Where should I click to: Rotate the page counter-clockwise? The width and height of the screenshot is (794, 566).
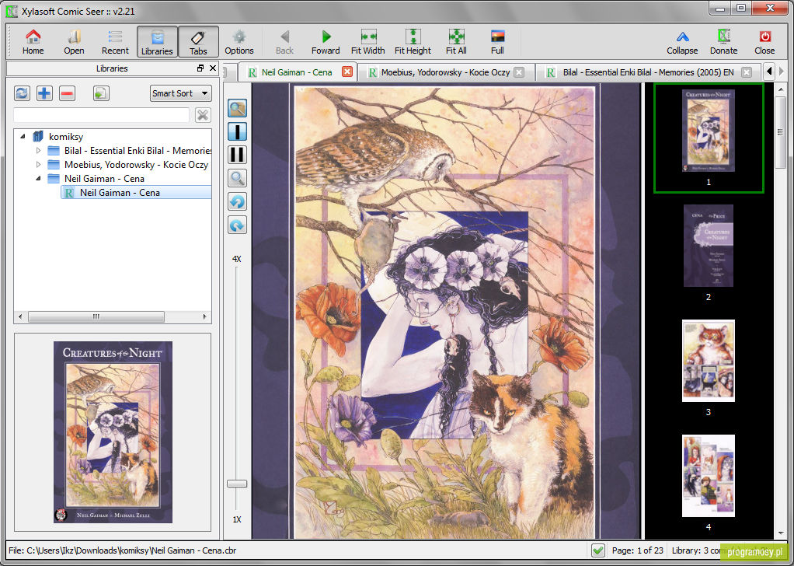237,201
